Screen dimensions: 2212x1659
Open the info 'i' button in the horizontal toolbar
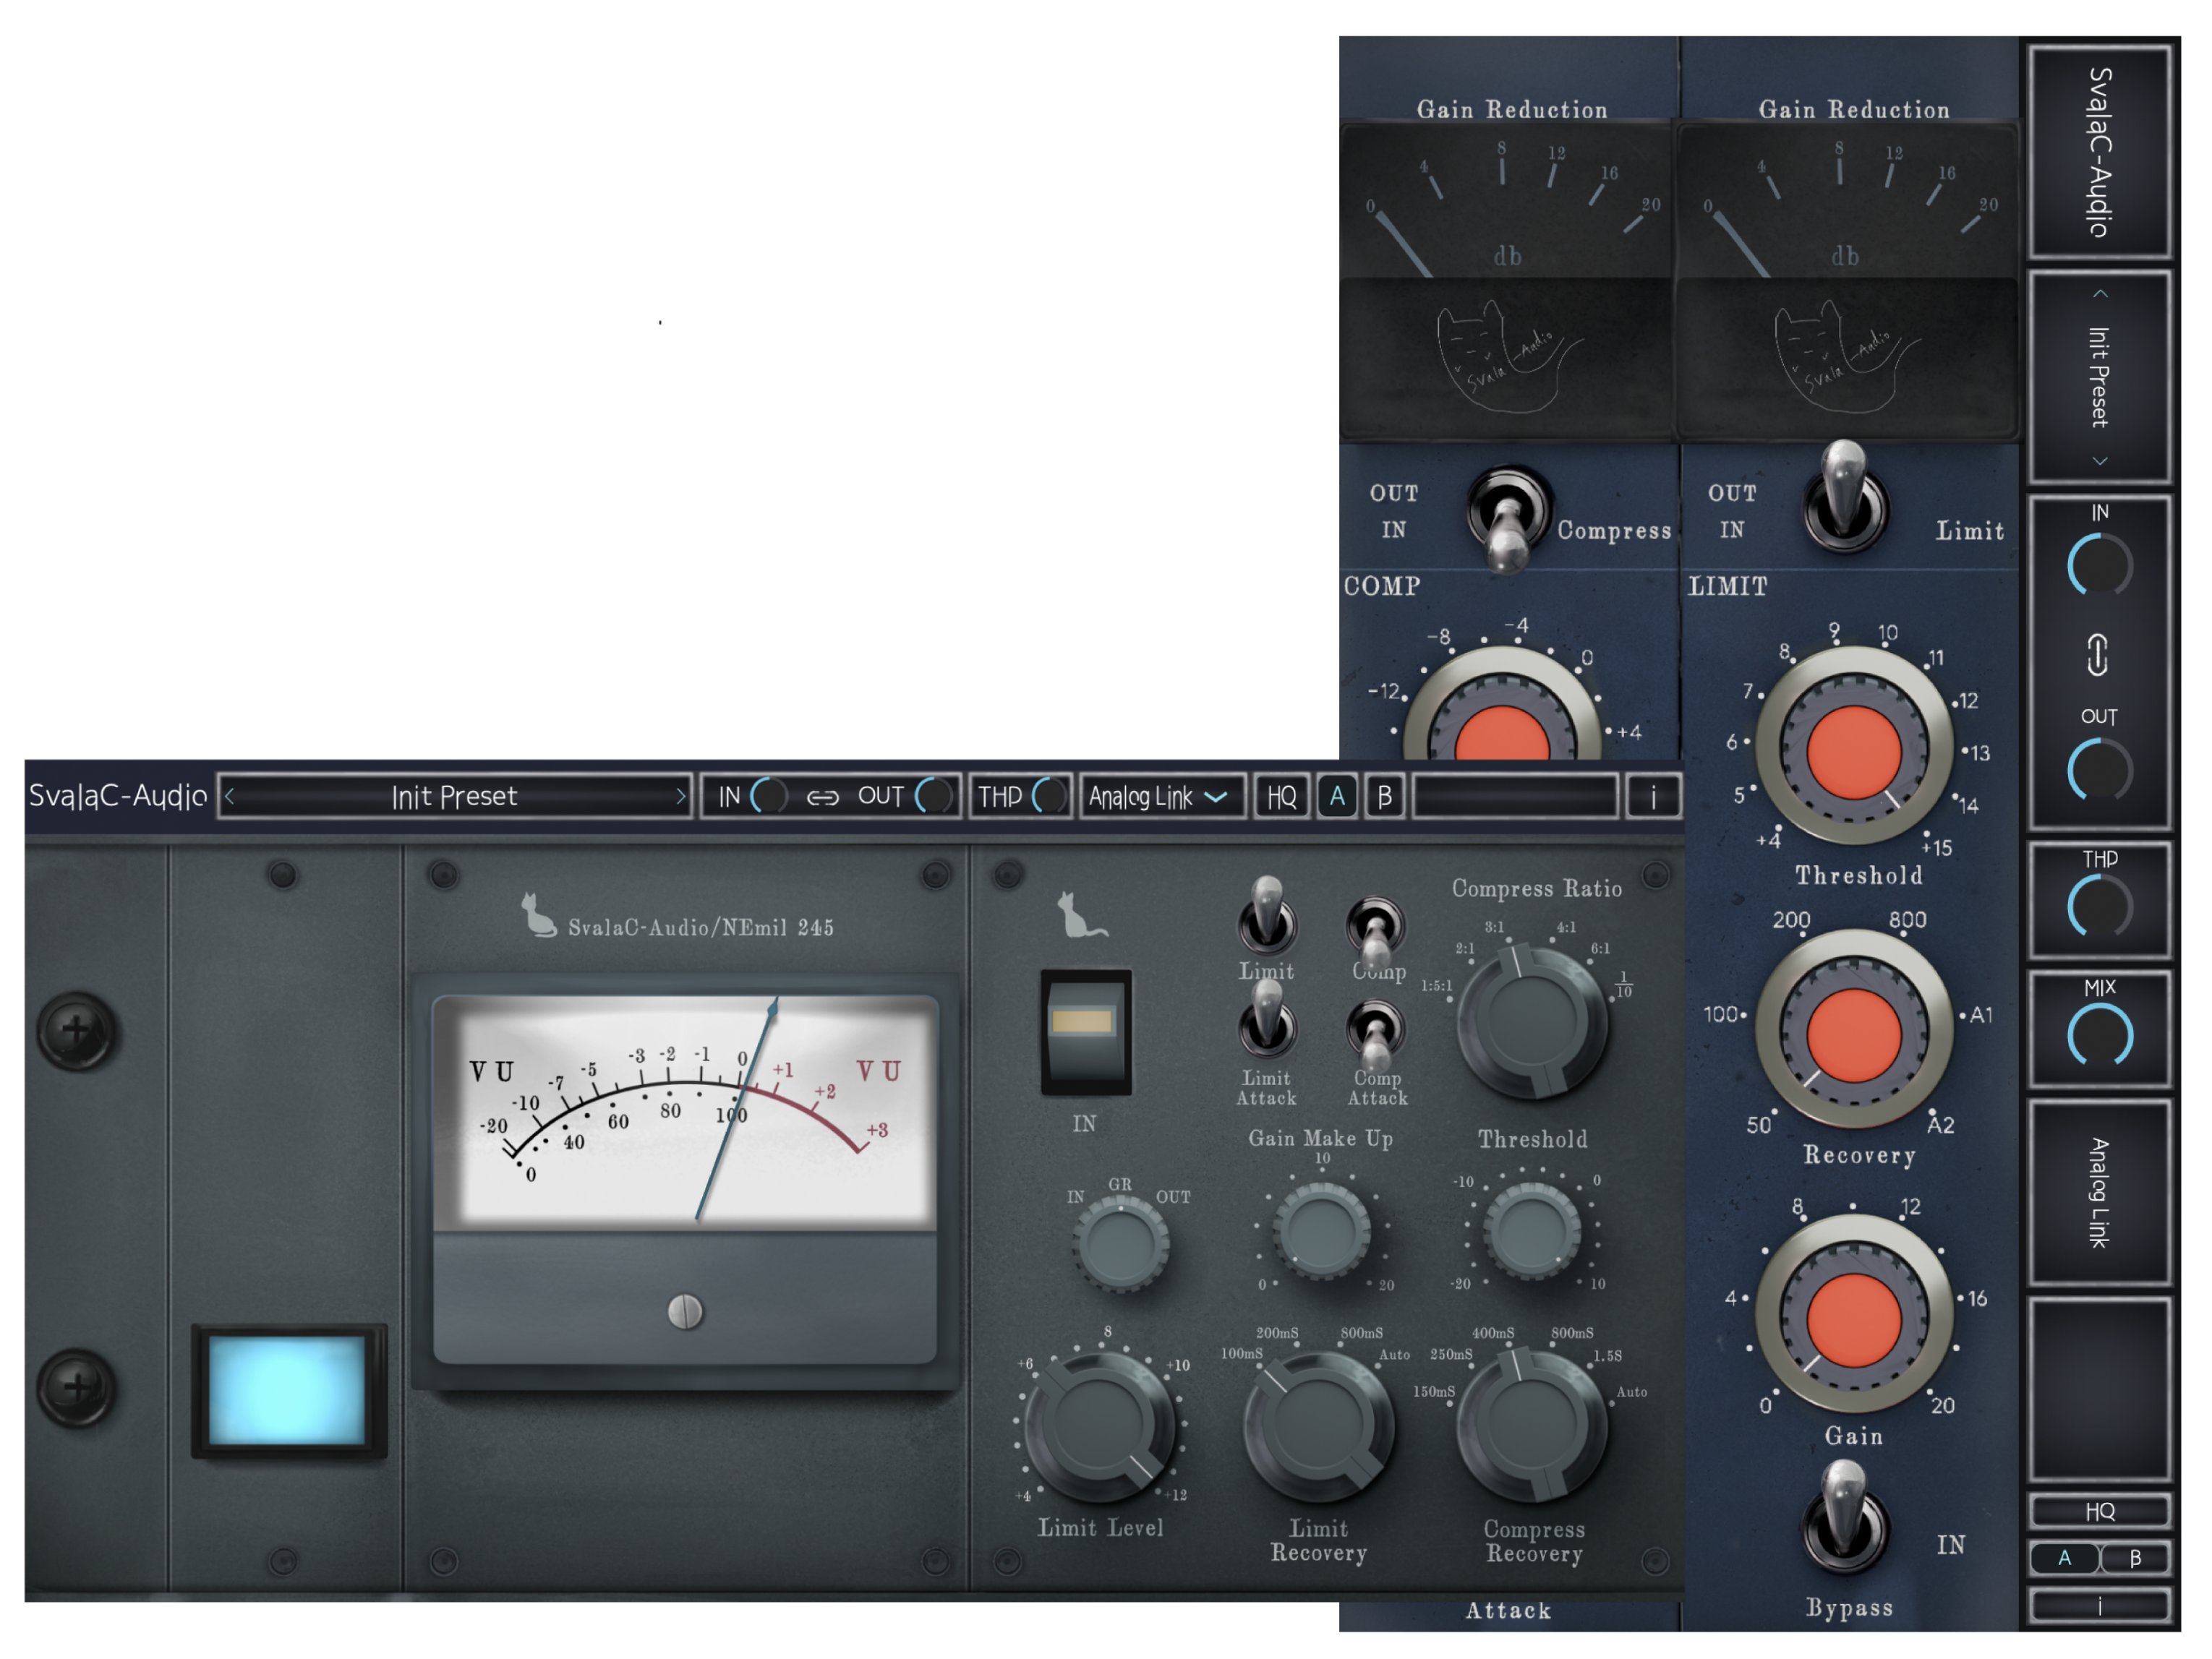tap(1652, 797)
